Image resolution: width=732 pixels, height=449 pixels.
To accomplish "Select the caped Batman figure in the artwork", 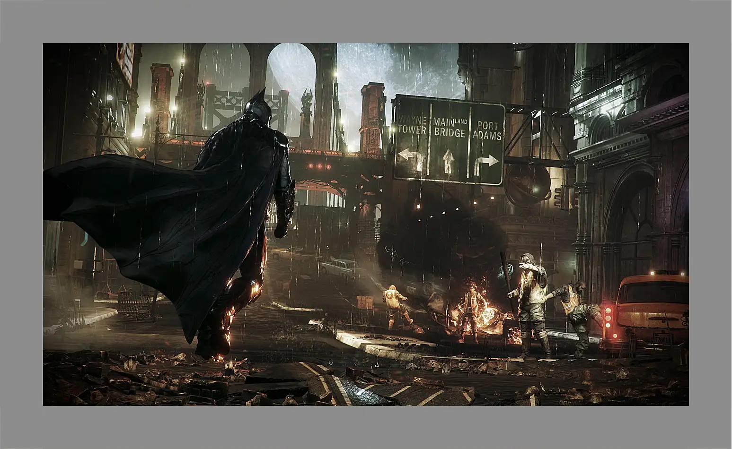I will [170, 222].
